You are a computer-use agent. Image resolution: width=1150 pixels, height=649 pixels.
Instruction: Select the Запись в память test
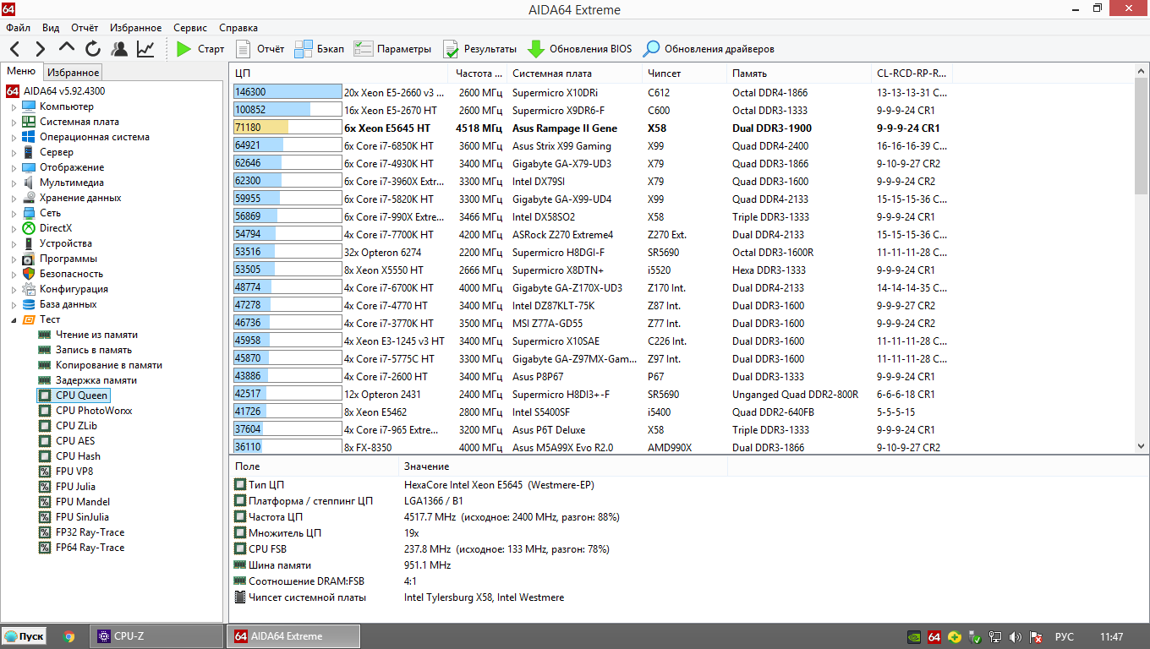pos(93,350)
